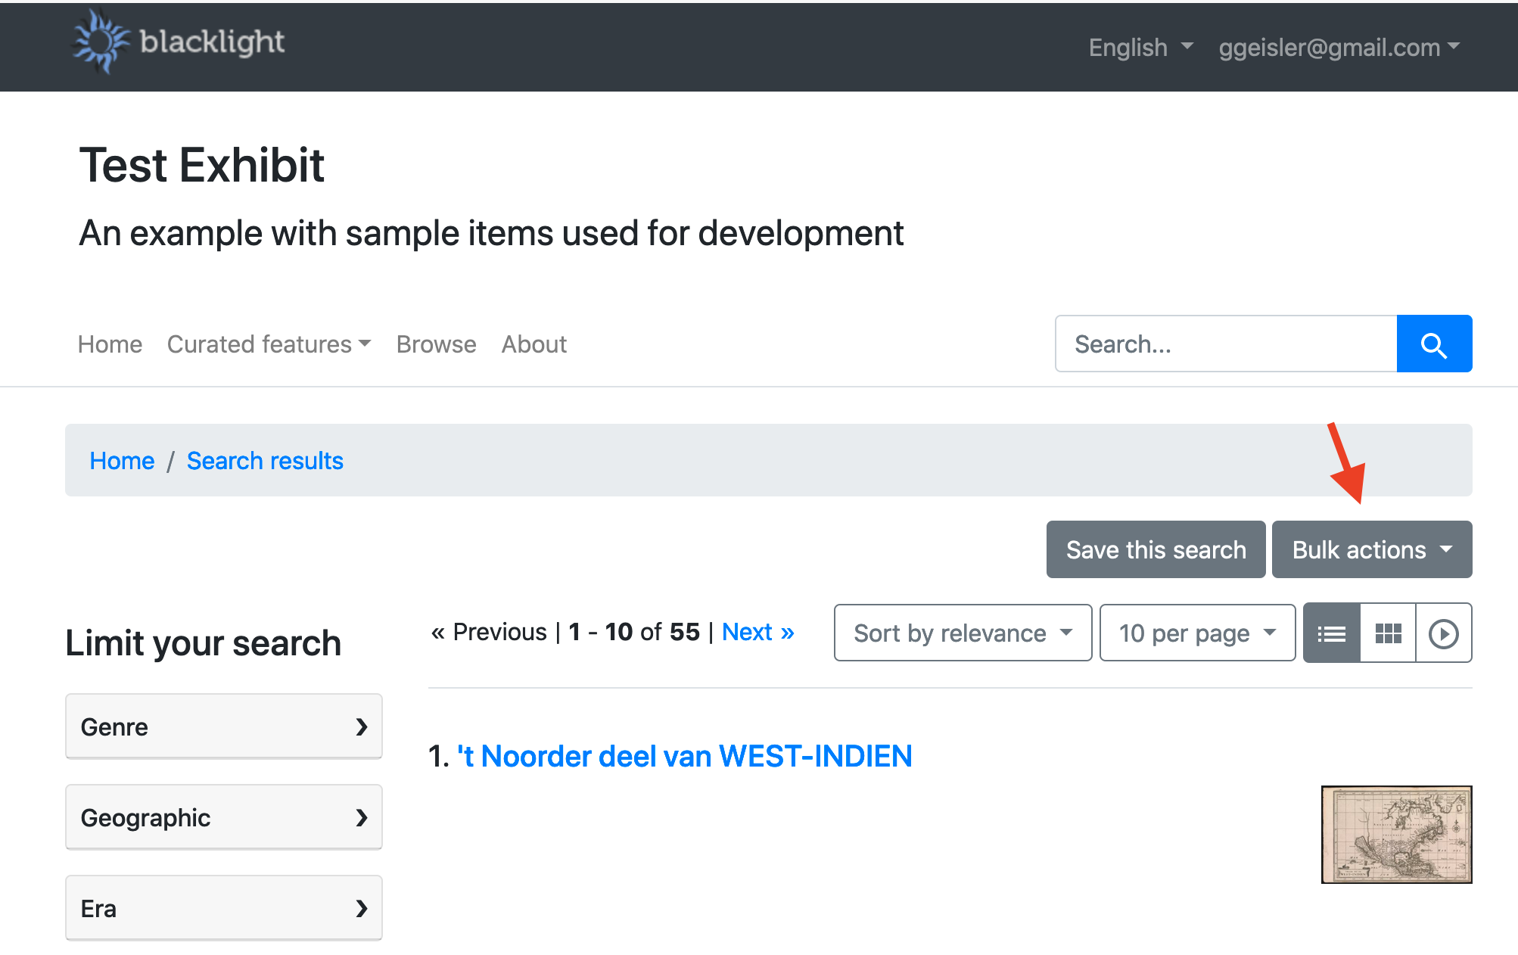This screenshot has width=1518, height=955.
Task: Switch to gallery grid view
Action: [1388, 633]
